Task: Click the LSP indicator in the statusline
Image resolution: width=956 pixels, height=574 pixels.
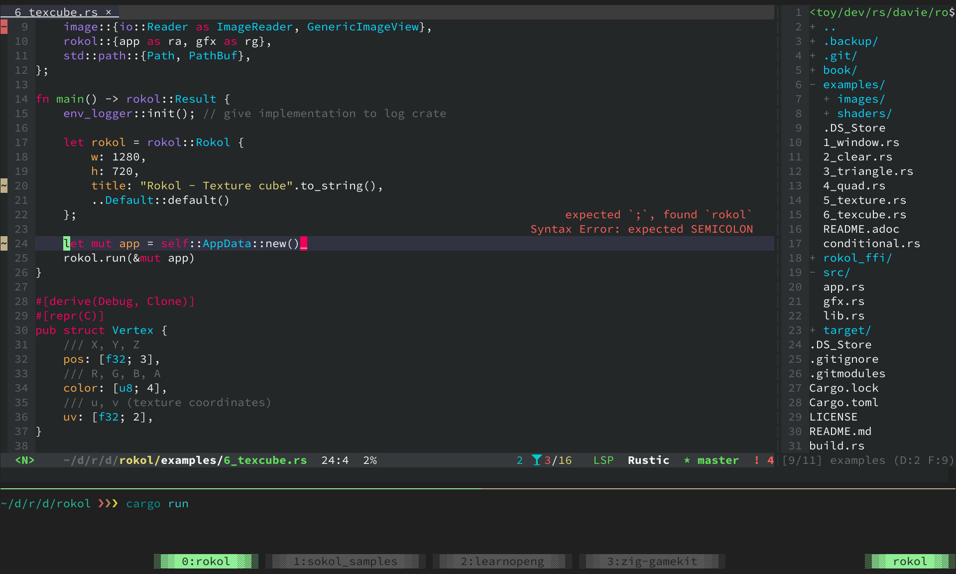Action: point(603,460)
